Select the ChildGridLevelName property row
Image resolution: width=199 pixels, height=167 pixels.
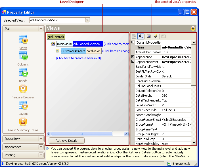(163, 81)
